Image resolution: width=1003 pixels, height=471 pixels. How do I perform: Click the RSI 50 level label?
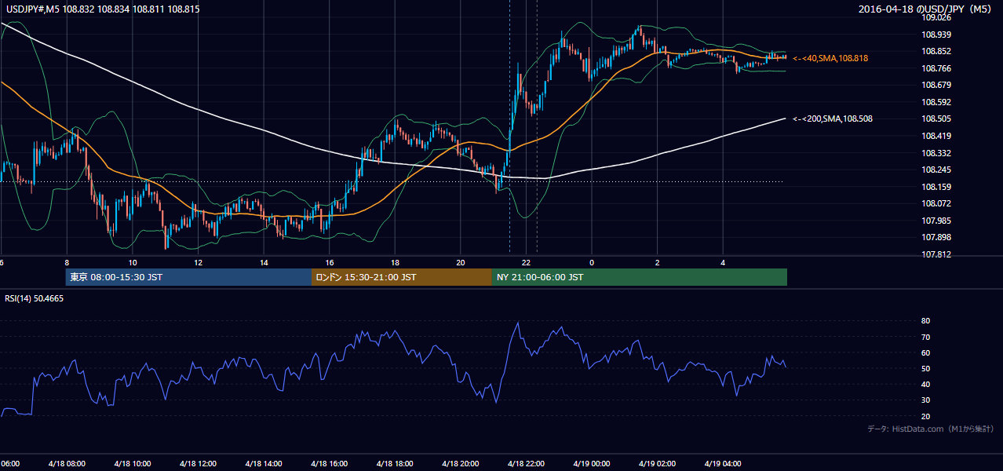tap(925, 368)
